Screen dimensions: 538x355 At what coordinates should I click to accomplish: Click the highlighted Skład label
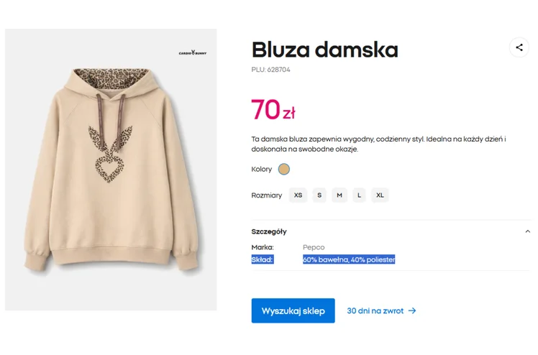point(263,259)
